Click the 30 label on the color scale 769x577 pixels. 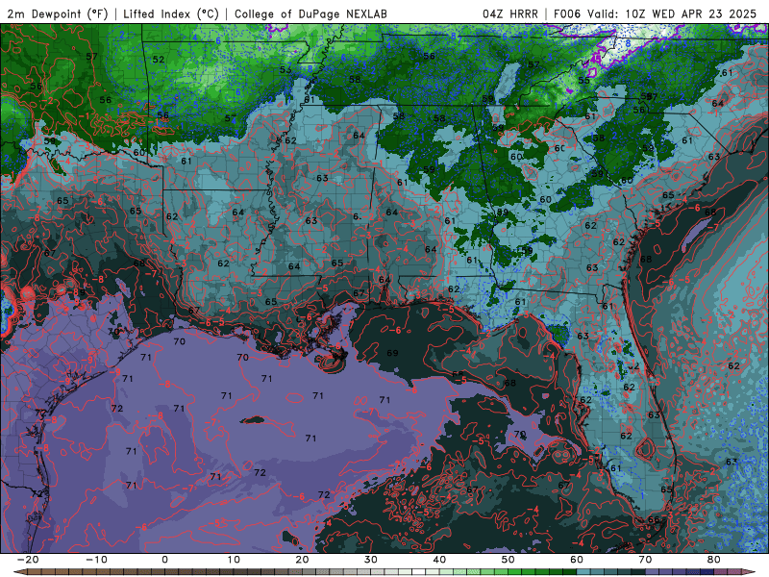coord(371,560)
